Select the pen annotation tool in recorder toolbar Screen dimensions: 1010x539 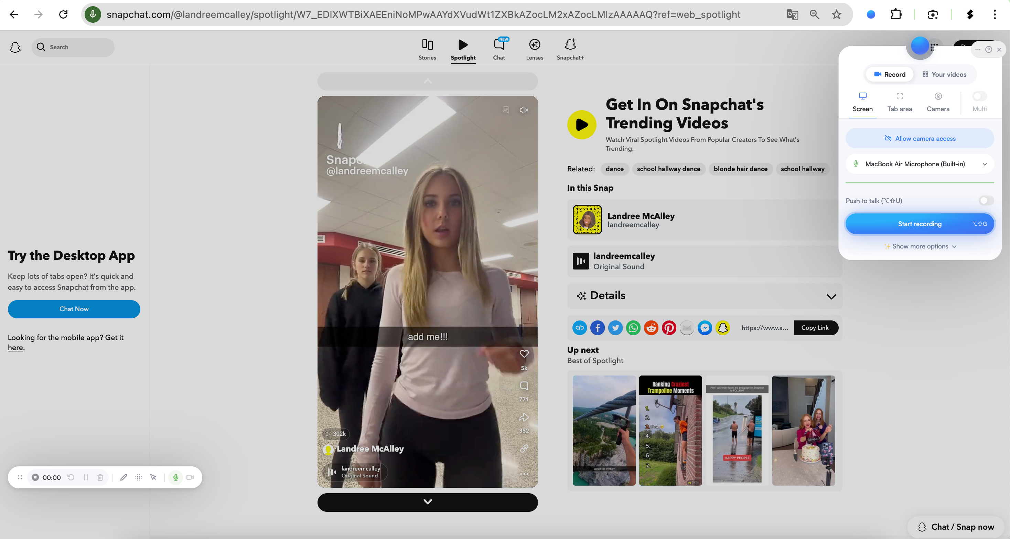coord(123,477)
